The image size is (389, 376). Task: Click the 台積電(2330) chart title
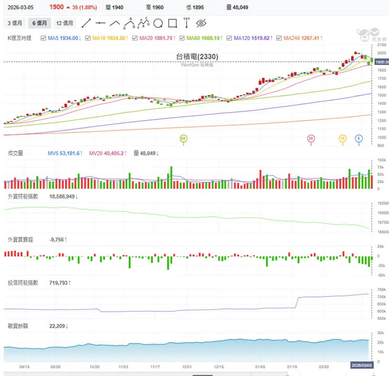197,57
